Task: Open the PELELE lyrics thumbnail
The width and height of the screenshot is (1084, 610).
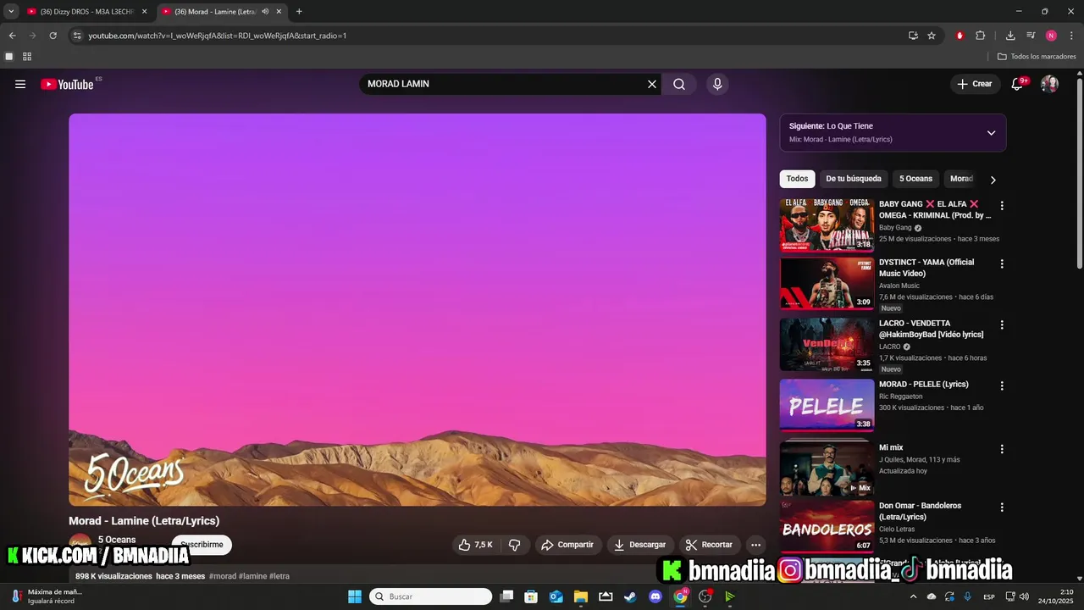Action: tap(827, 405)
